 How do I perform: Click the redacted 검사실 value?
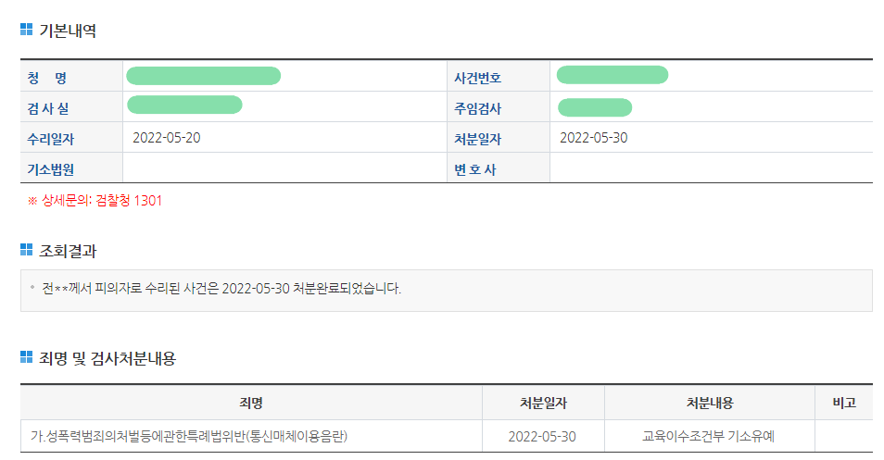[184, 105]
